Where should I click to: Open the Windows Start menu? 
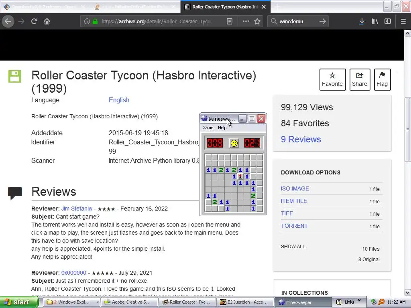coord(19,302)
